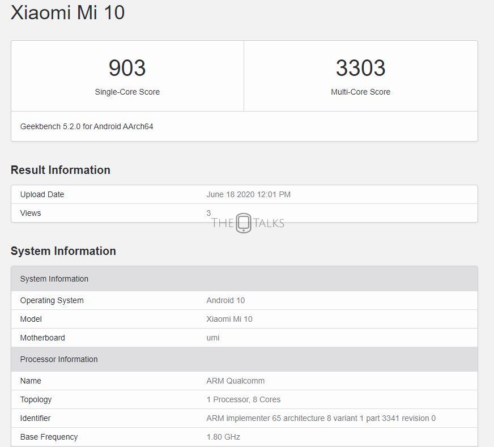Select the Android 10 operating system value
494x447 pixels.
point(225,300)
